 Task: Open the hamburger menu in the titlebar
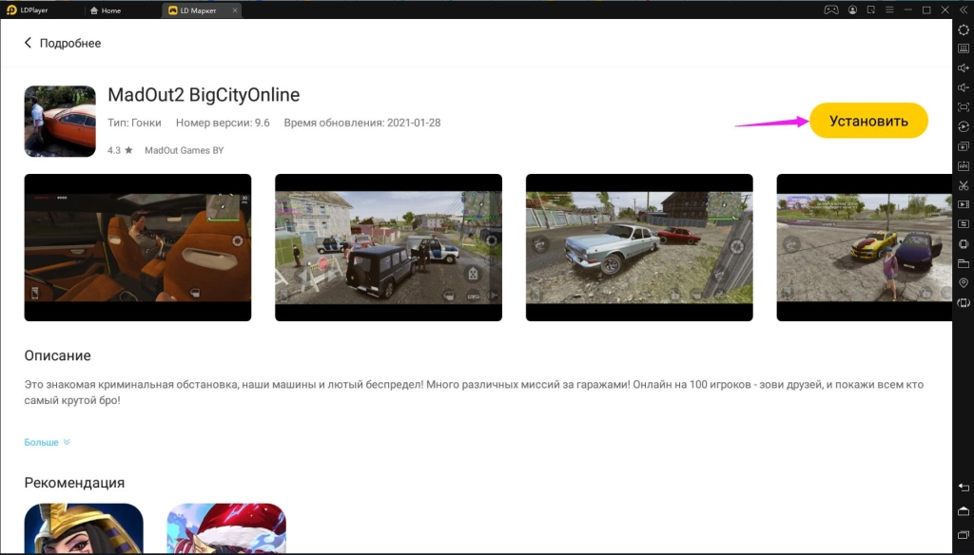[x=890, y=10]
